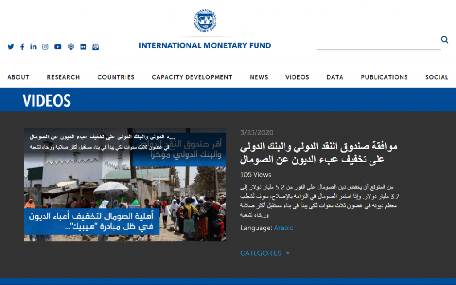Open the LinkedIn social icon
The height and width of the screenshot is (285, 456).
[33, 47]
